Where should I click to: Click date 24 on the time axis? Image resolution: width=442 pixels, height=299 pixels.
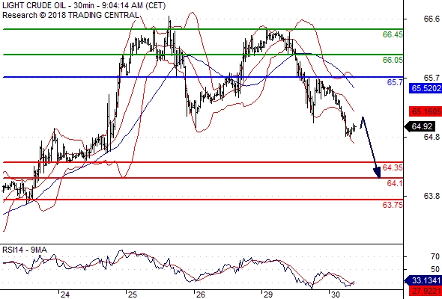(65, 295)
